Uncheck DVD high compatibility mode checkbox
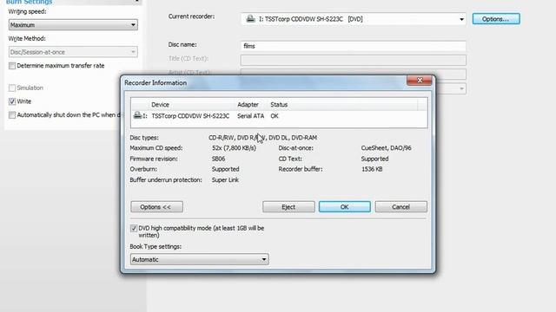The width and height of the screenshot is (556, 312). coord(134,229)
